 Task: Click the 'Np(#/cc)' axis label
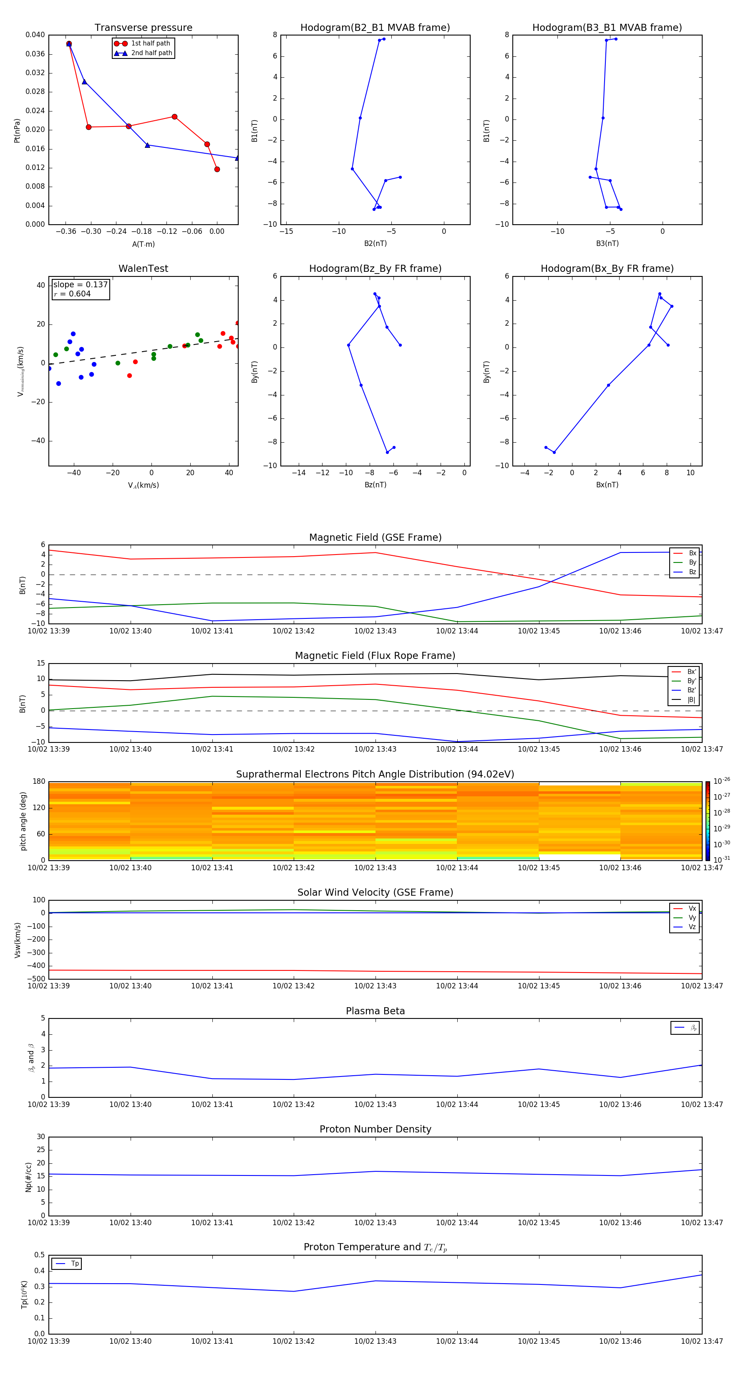pos(28,1177)
